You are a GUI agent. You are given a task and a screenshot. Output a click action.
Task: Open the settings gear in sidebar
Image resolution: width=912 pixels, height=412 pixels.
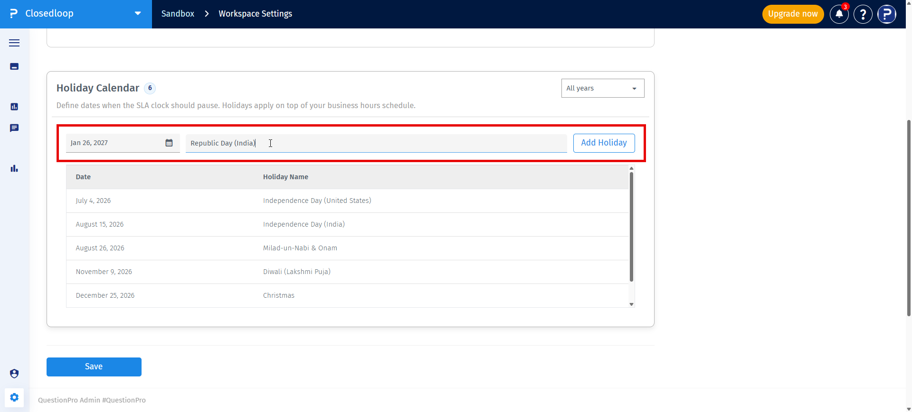tap(14, 397)
